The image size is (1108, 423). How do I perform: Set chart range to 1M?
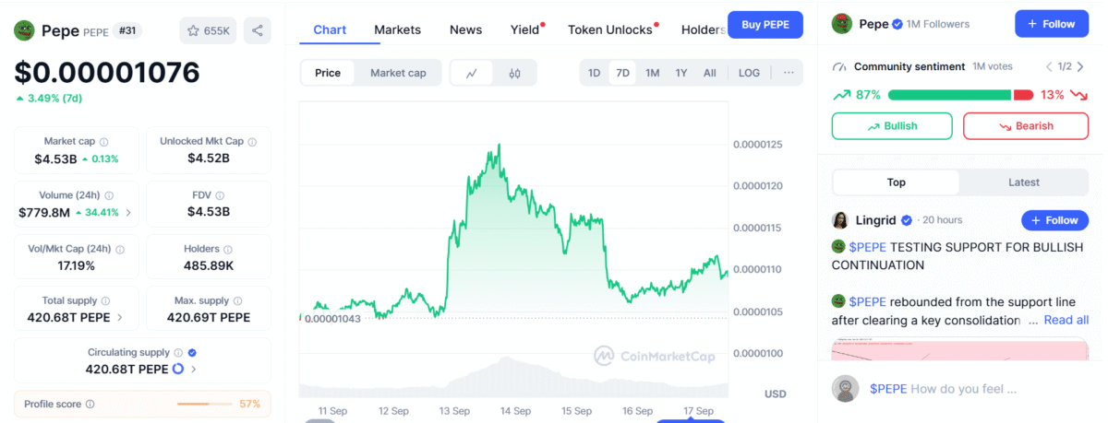(x=652, y=73)
